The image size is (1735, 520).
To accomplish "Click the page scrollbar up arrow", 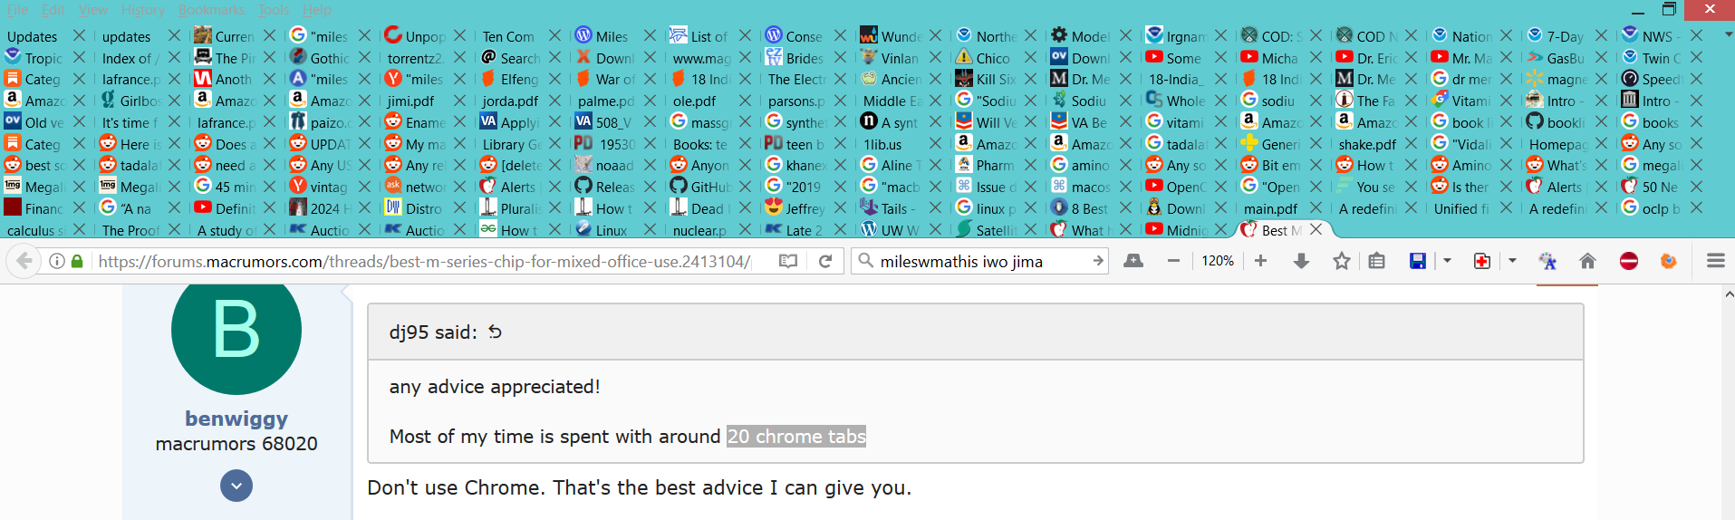I will click(1729, 294).
